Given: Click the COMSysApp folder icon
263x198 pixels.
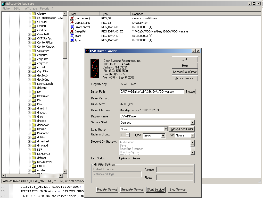Looking at the screenshot, I should (x=34, y=38).
